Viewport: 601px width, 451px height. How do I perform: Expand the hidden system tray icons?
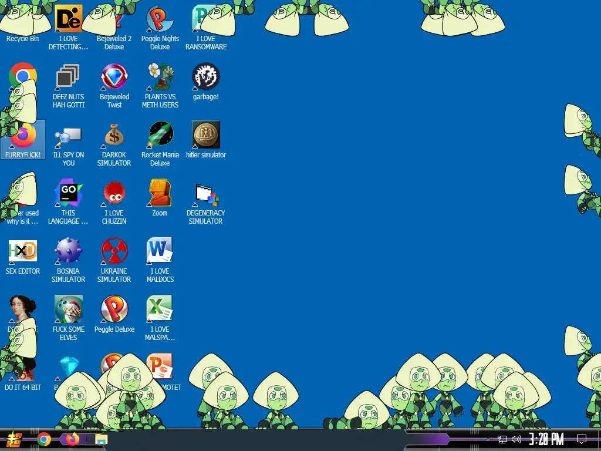[x=488, y=439]
